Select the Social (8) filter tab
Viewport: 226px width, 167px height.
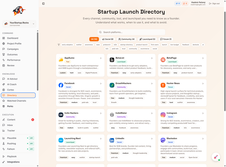pyautogui.click(x=108, y=39)
